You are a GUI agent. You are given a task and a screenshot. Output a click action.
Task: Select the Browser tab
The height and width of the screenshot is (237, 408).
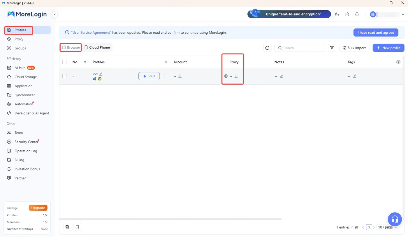tap(71, 47)
